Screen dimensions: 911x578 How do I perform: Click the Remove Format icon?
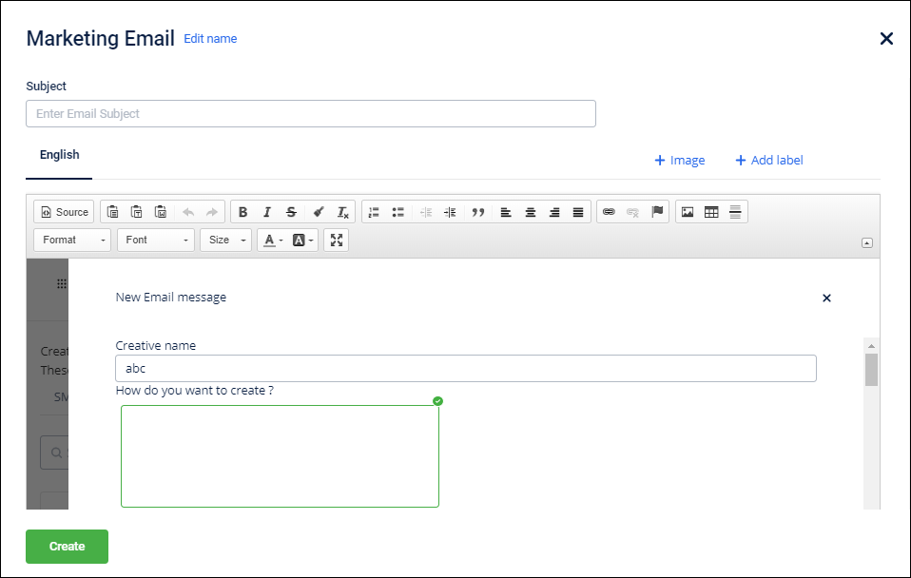(342, 212)
